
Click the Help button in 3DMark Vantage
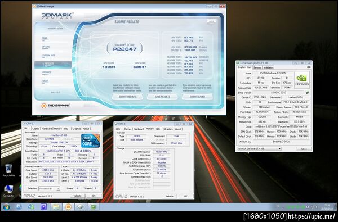point(211,22)
